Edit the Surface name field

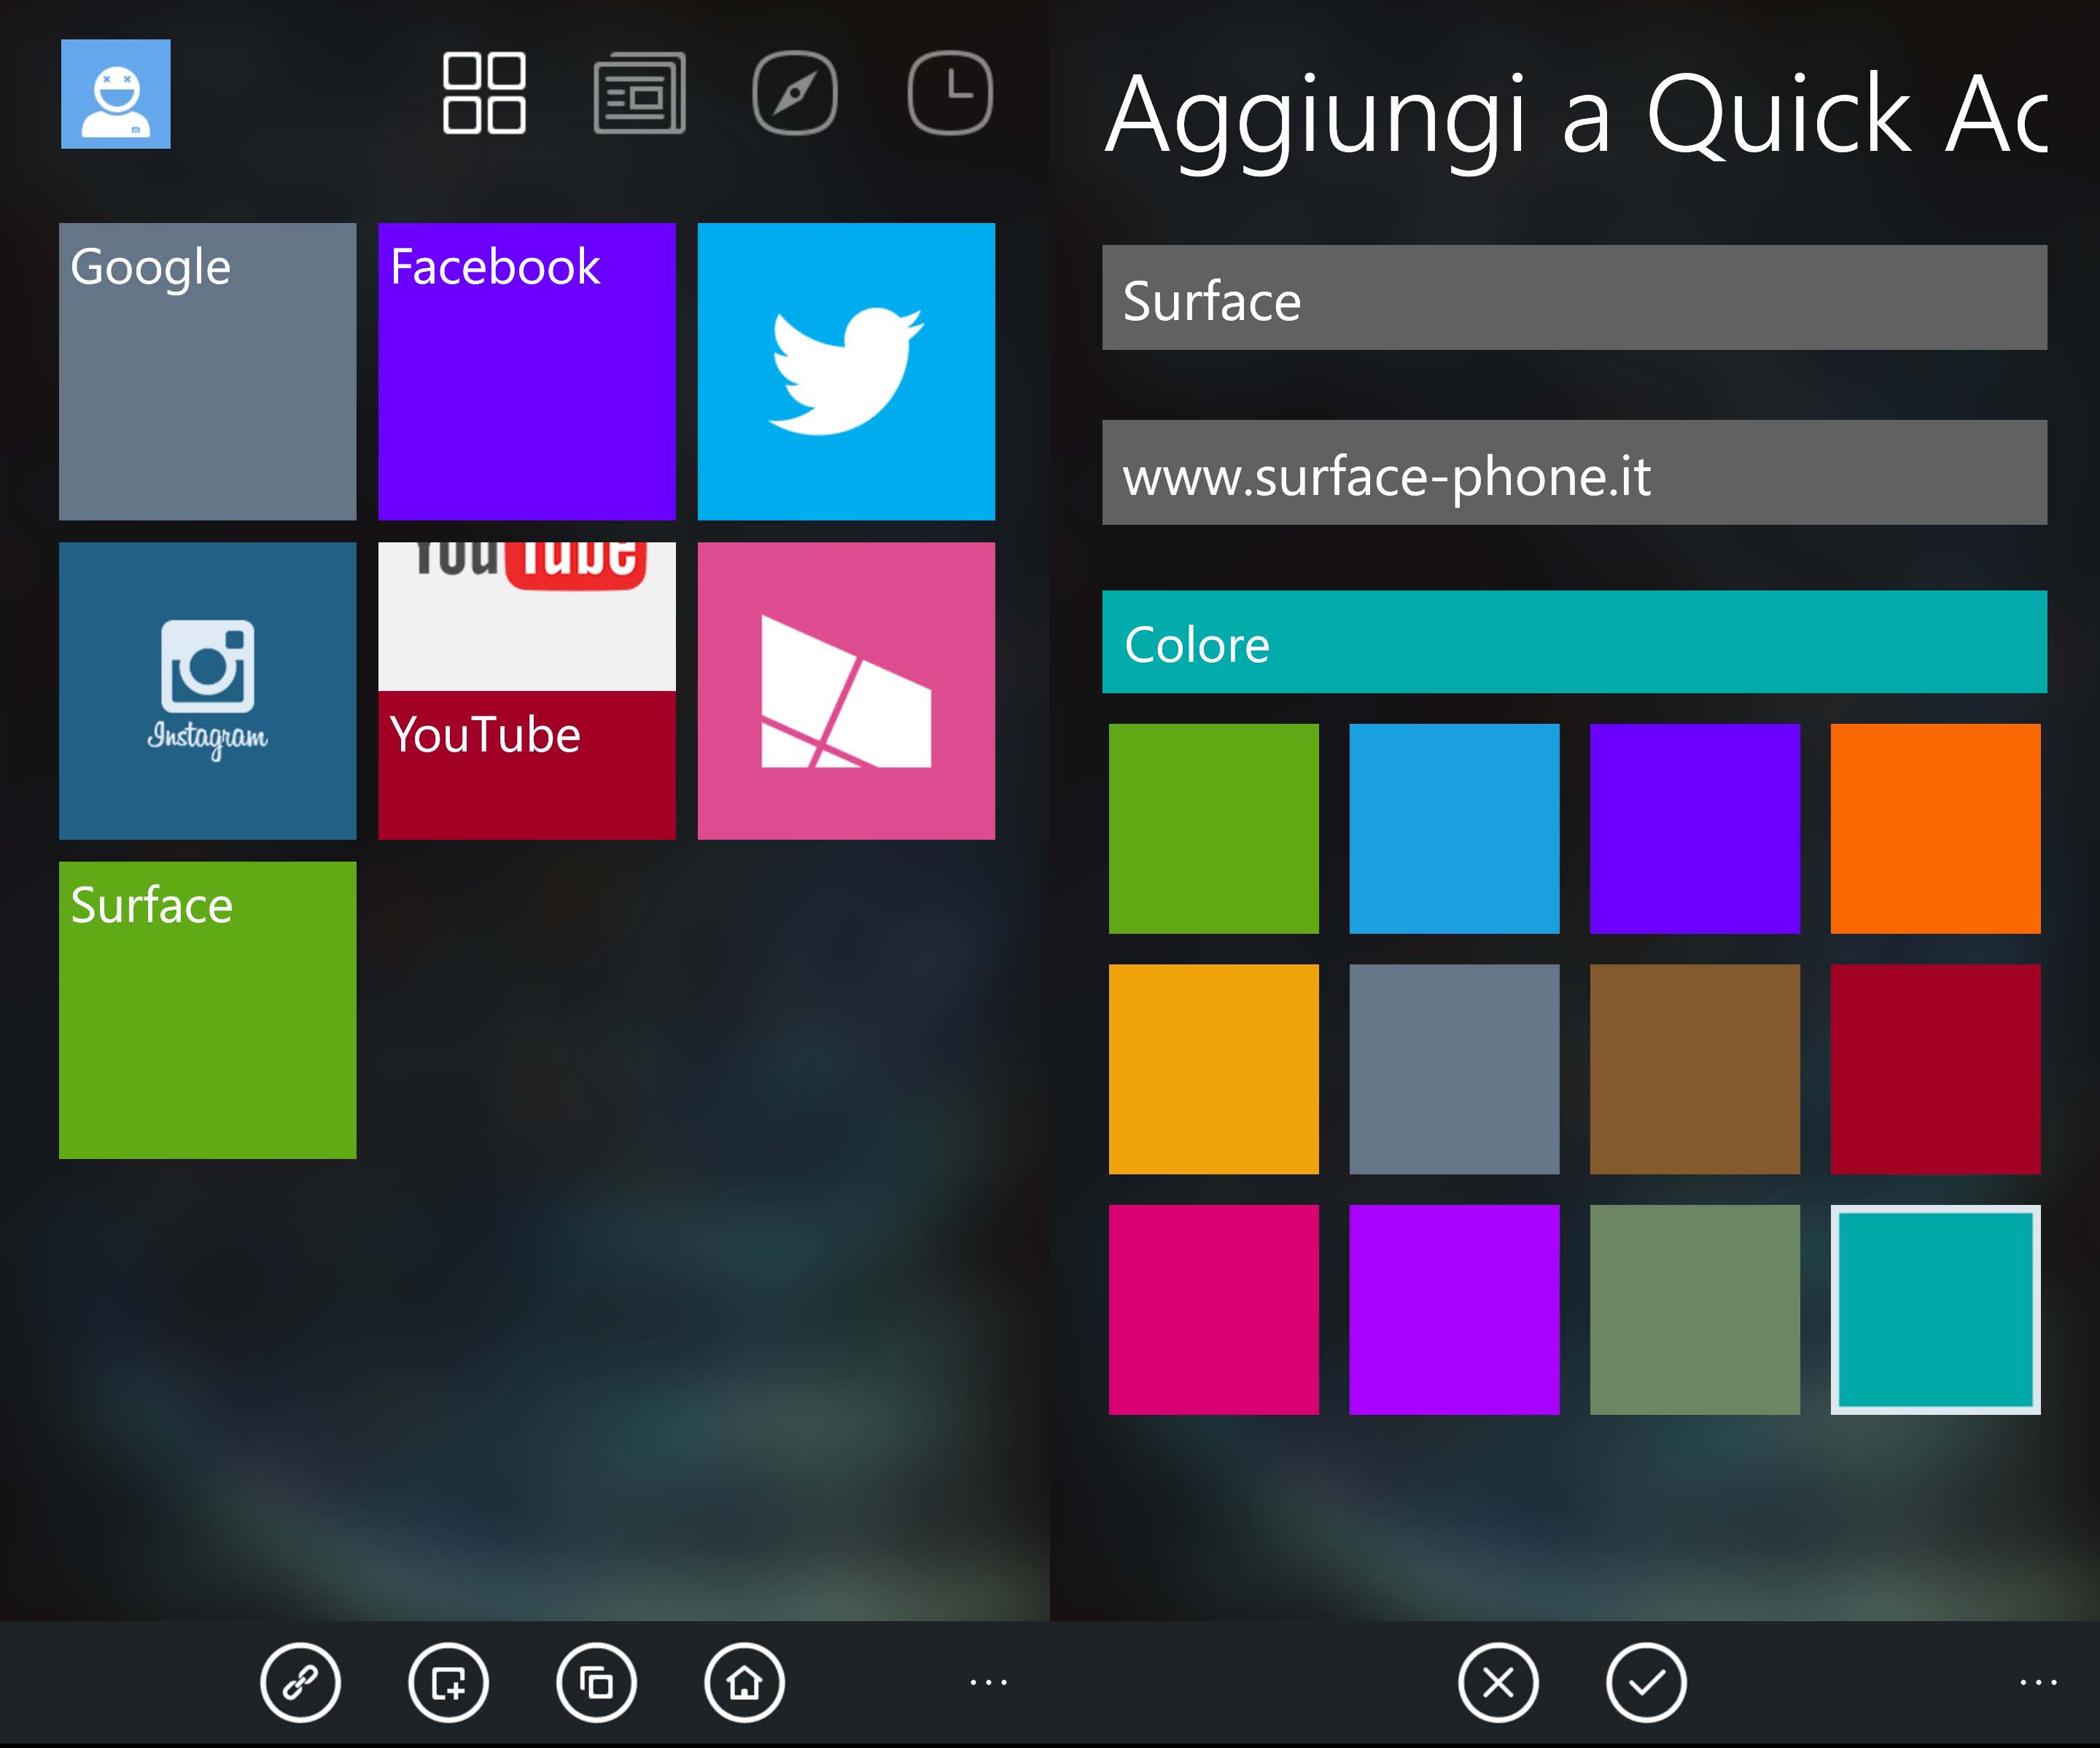1575,298
